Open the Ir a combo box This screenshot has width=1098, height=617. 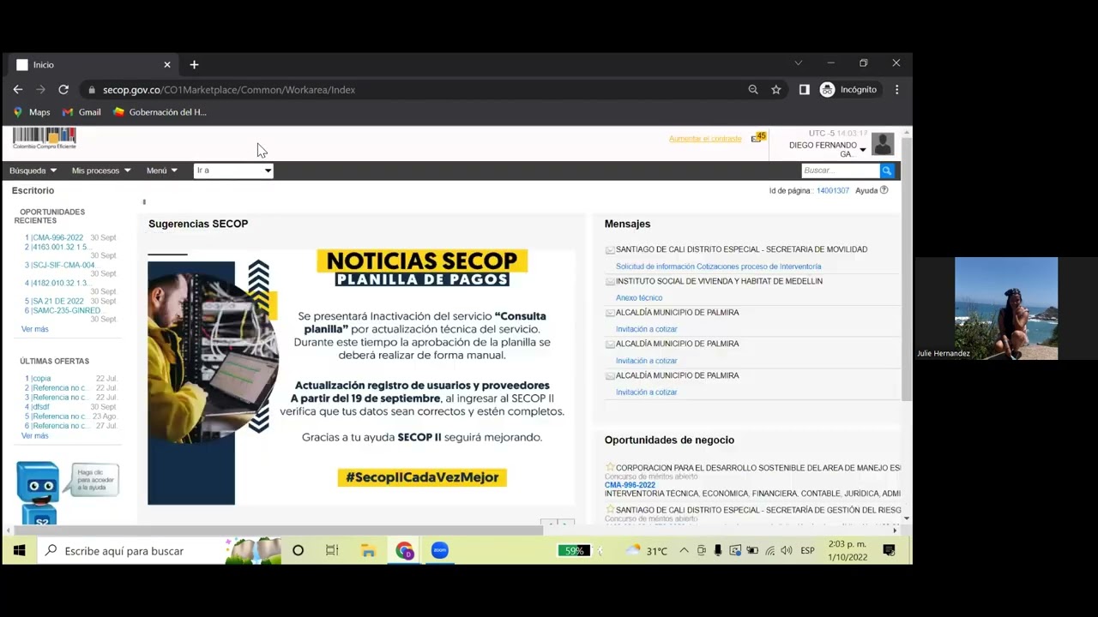[x=233, y=171]
